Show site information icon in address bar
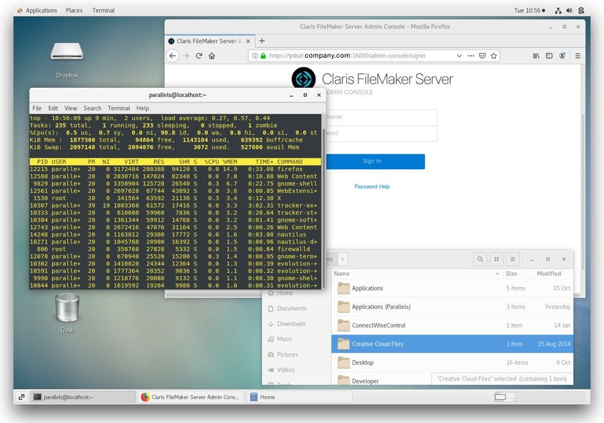Viewport: 604px width, 423px height. coord(255,56)
